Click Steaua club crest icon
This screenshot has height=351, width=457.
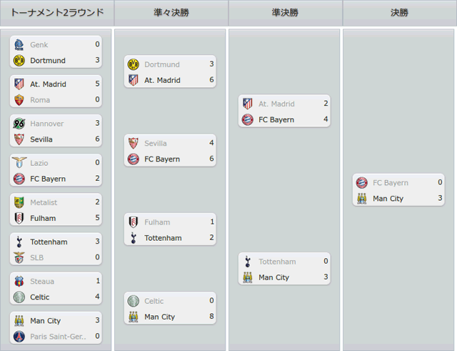click(x=19, y=281)
